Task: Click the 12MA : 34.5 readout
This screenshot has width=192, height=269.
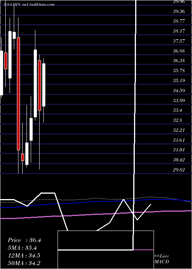Action: (24, 256)
